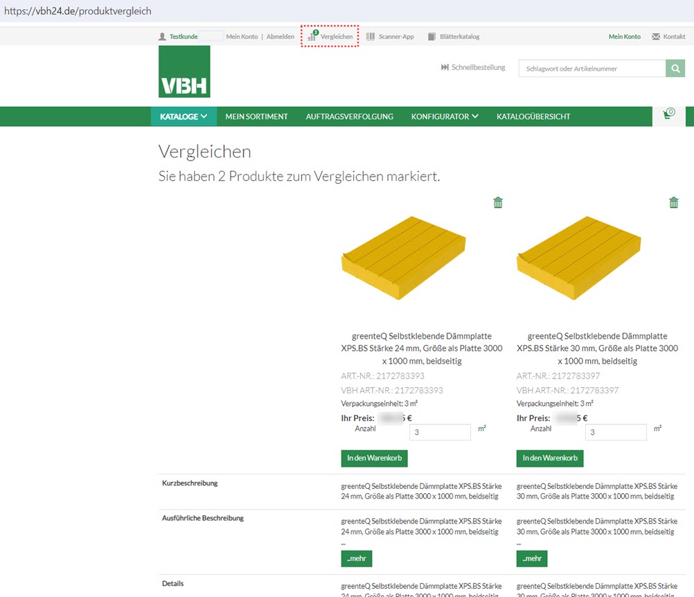Click the Schlagwort oder Artikelnummer search field

click(592, 69)
